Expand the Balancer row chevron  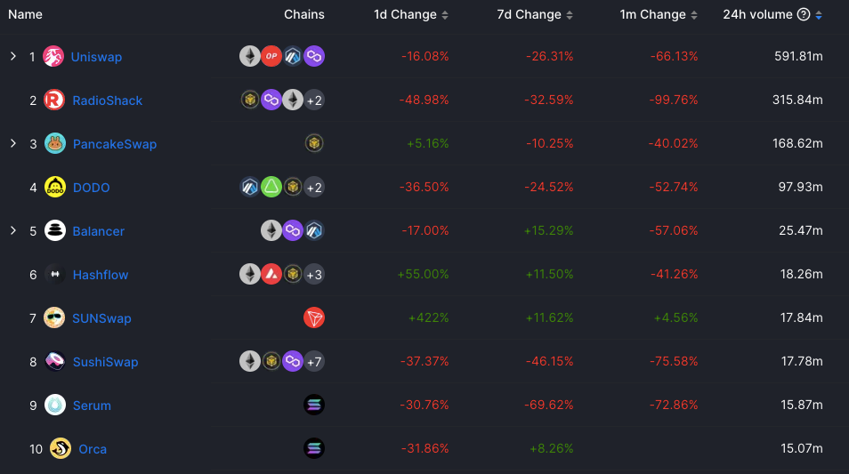coord(13,231)
